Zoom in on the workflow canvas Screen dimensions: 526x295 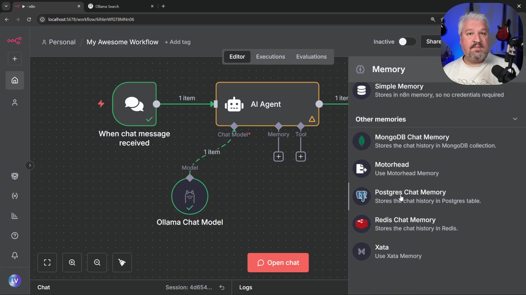(x=72, y=262)
